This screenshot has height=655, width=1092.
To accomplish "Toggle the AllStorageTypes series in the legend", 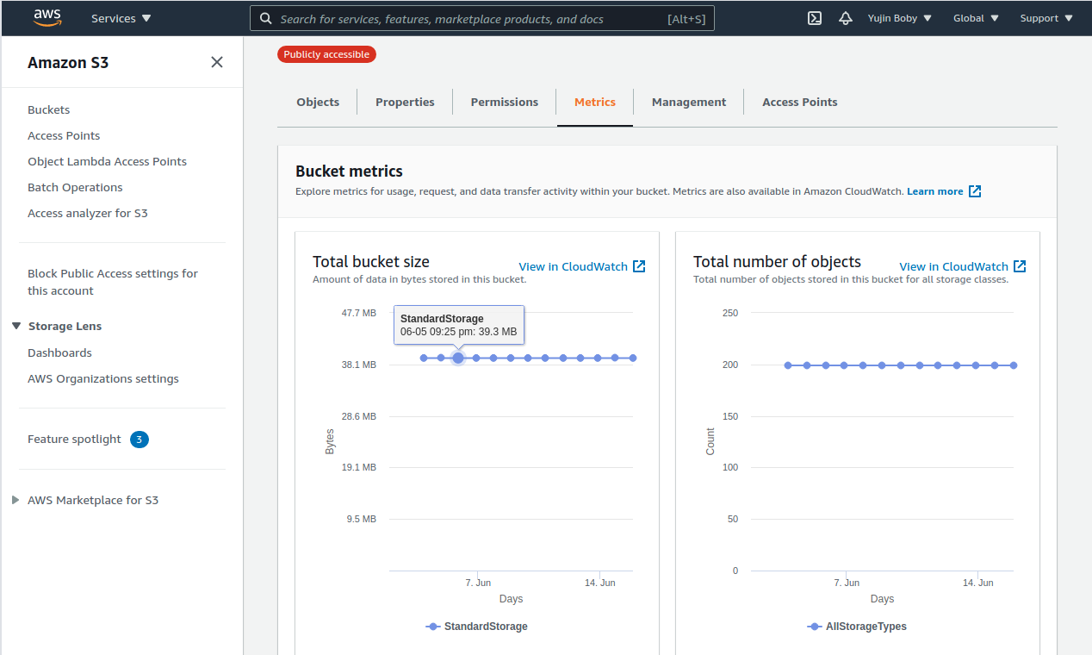I will tap(857, 627).
